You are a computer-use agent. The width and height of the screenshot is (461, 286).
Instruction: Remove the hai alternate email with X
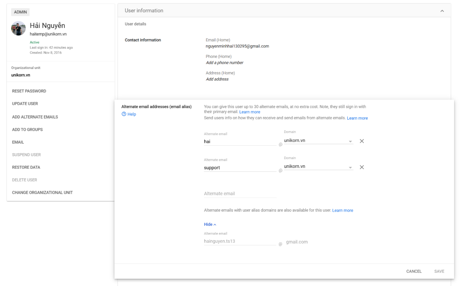coord(362,141)
